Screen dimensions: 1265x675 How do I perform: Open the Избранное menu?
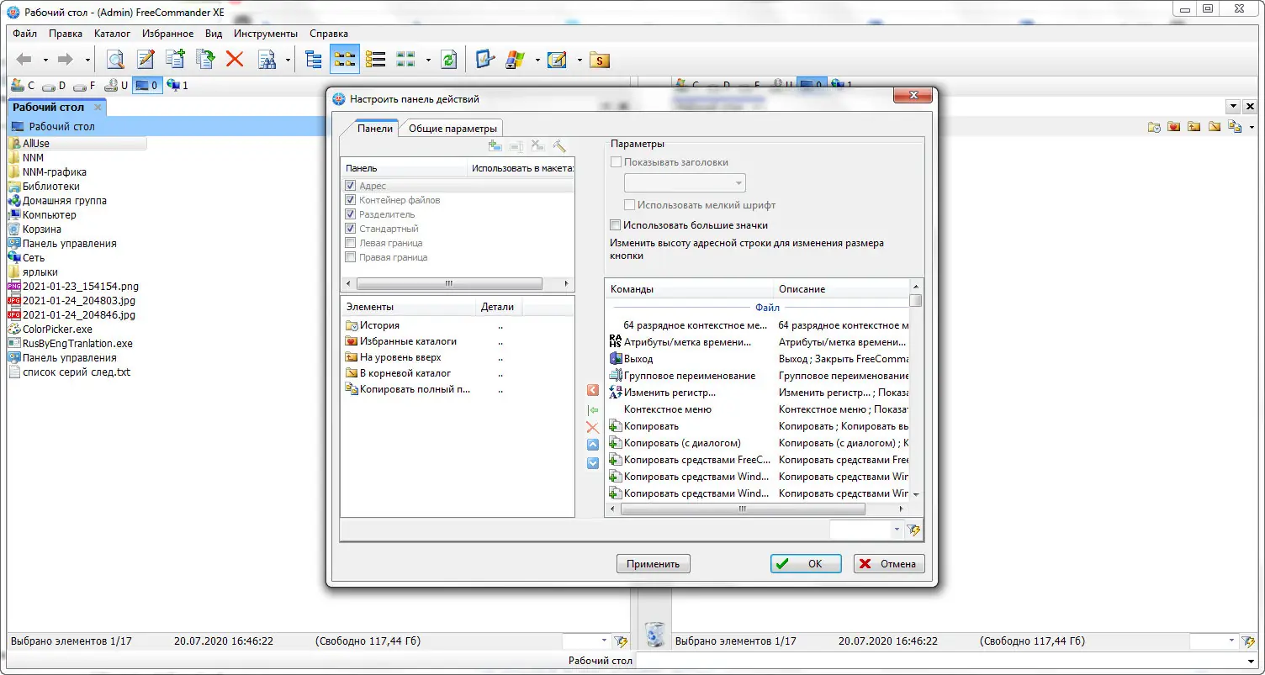pyautogui.click(x=168, y=34)
